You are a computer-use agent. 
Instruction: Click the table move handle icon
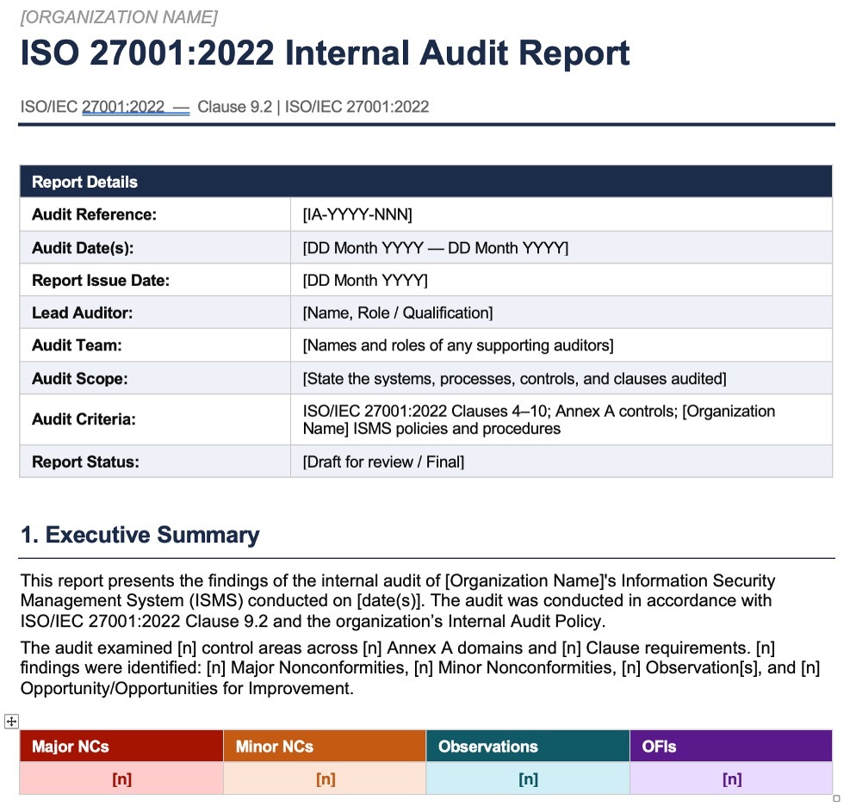click(11, 722)
